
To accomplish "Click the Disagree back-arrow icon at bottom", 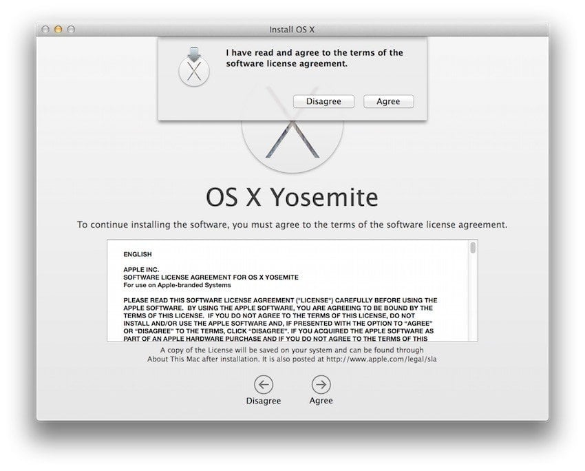I will [264, 384].
